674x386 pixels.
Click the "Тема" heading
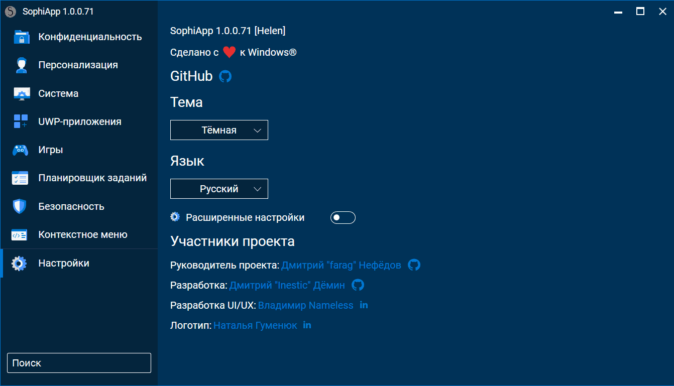pos(187,102)
